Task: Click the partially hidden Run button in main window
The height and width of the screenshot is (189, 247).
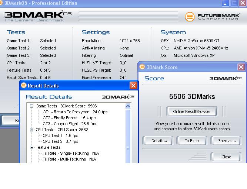Action: [x=10, y=120]
